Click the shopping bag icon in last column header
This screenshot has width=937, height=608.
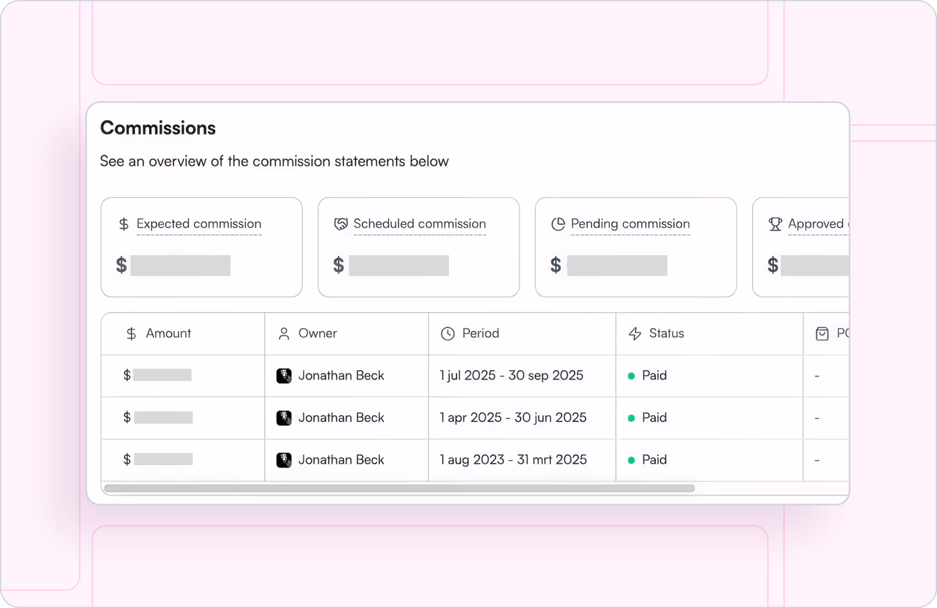822,334
